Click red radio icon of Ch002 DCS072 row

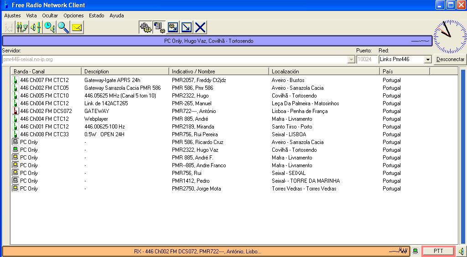[x=15, y=111]
